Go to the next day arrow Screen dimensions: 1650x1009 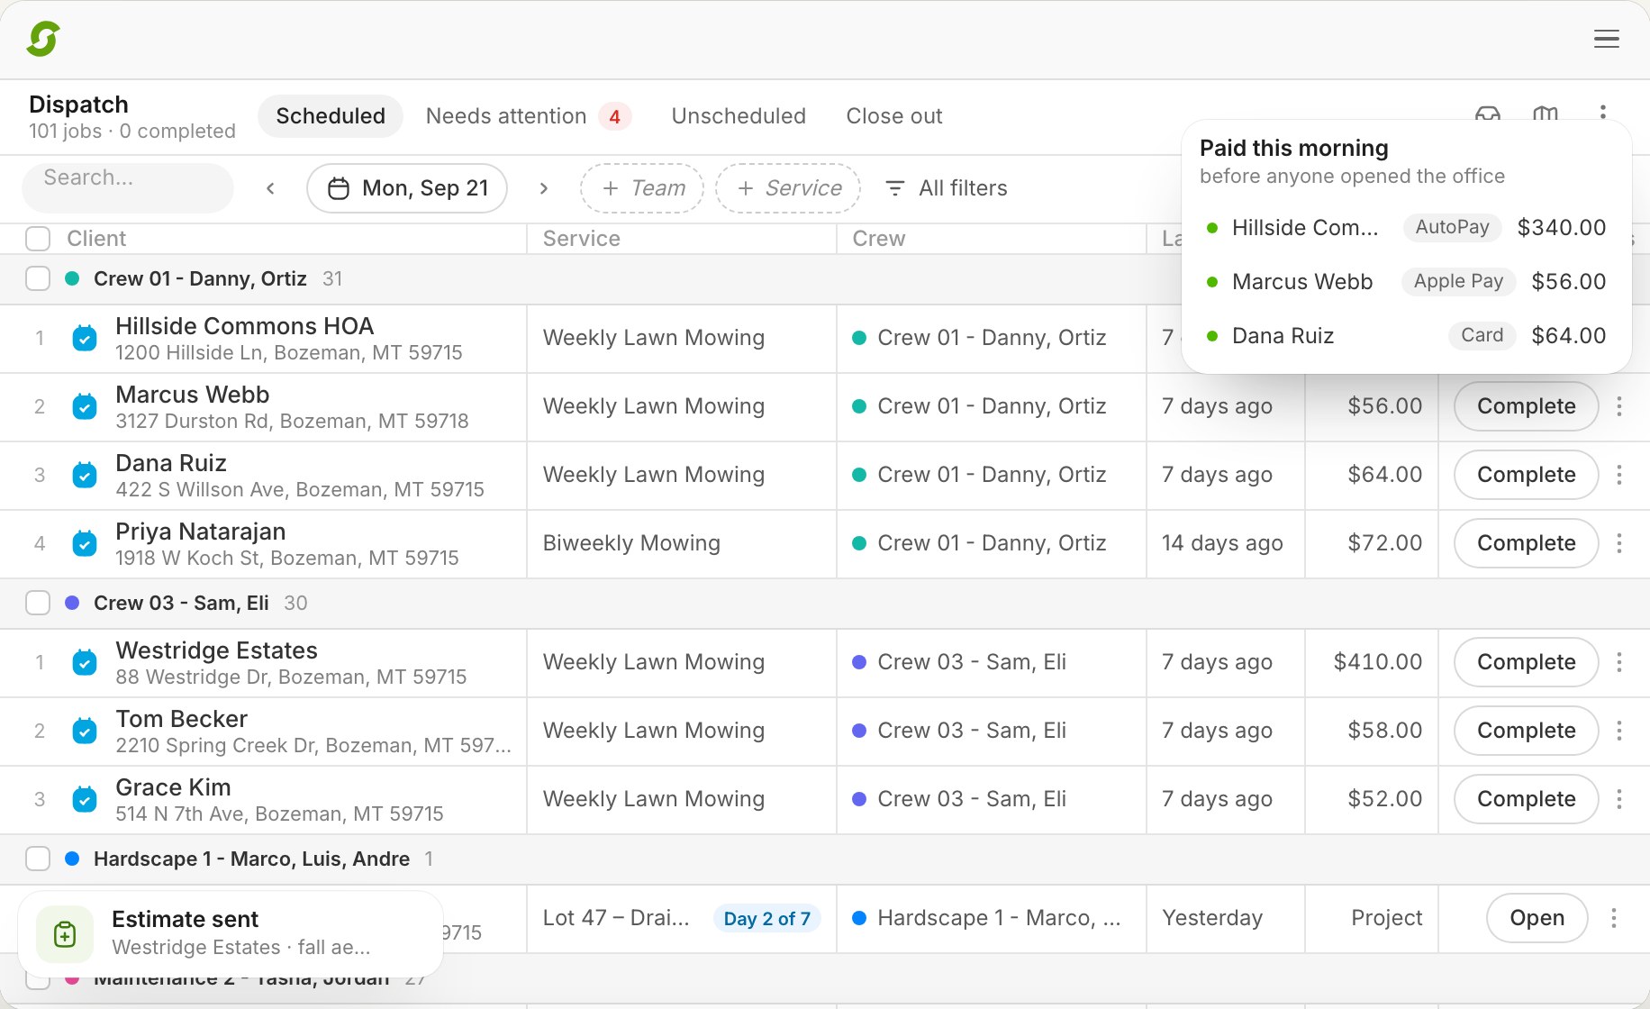pos(543,188)
